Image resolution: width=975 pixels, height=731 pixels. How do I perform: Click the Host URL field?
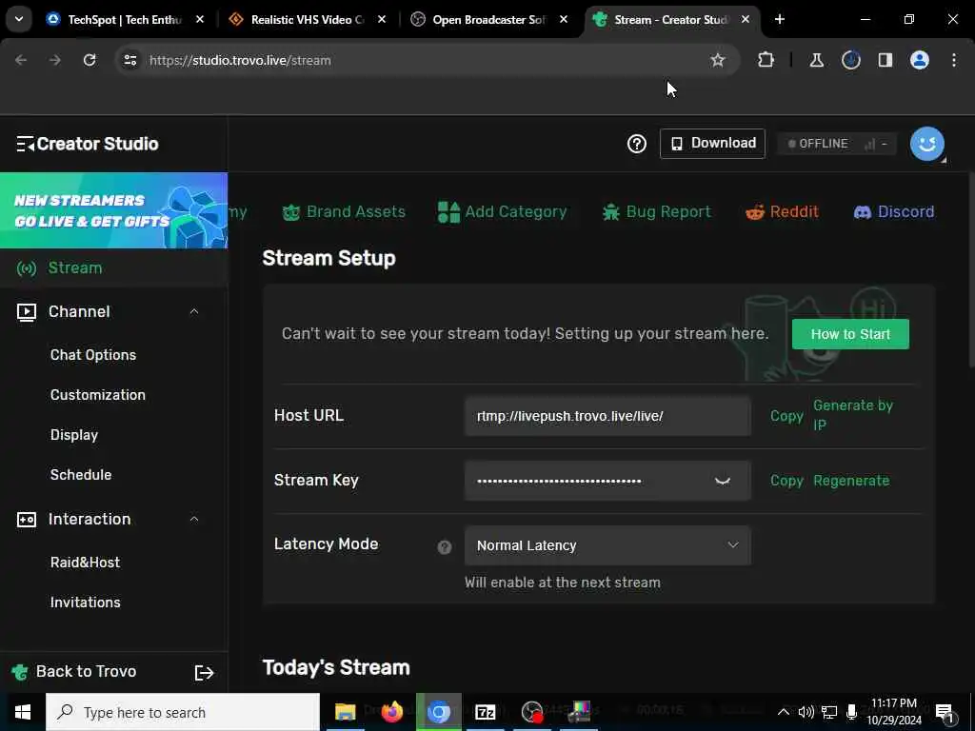click(x=607, y=416)
